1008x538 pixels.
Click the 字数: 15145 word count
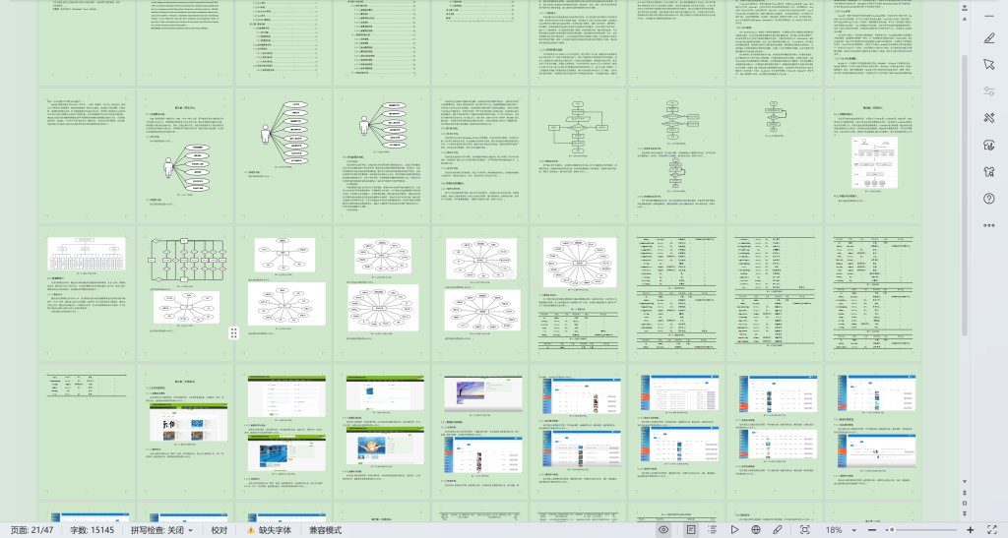click(x=92, y=530)
